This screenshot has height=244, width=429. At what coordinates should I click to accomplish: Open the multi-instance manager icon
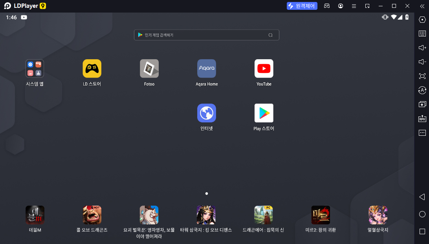422,104
